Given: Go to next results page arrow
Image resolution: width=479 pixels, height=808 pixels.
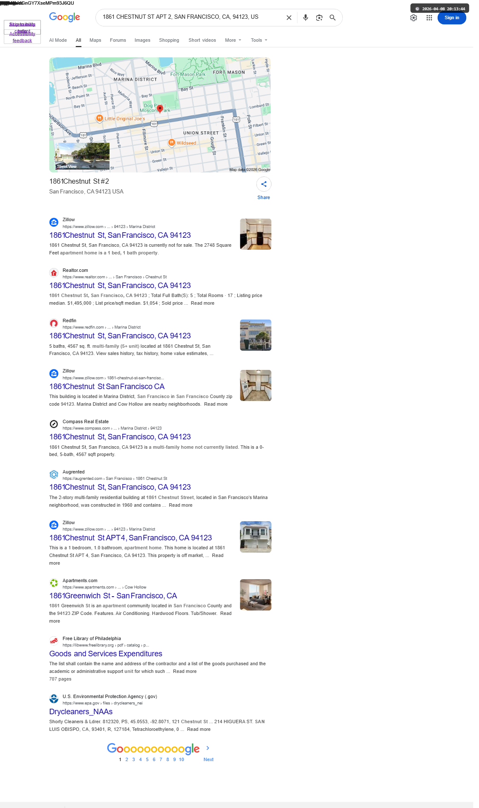Looking at the screenshot, I should pos(208,748).
